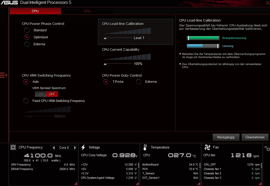The width and height of the screenshot is (270, 186).
Task: Switch to previous core with left arrow
Action: coord(54,148)
